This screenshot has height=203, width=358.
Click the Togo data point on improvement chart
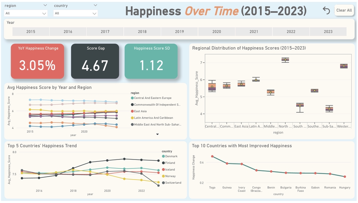pyautogui.click(x=212, y=157)
